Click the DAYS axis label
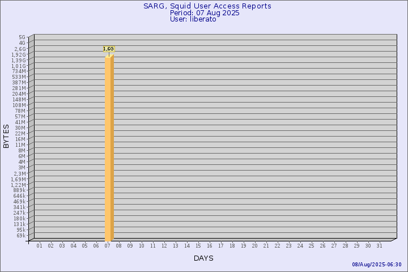408x272 pixels. pos(203,258)
